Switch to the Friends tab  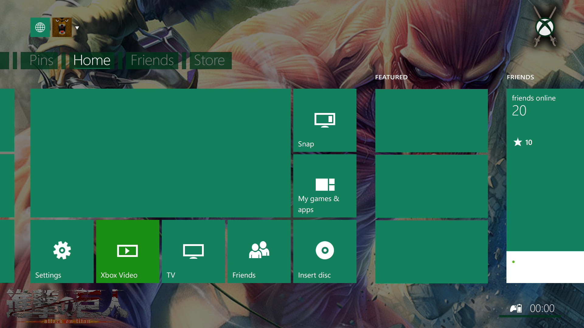pyautogui.click(x=152, y=60)
